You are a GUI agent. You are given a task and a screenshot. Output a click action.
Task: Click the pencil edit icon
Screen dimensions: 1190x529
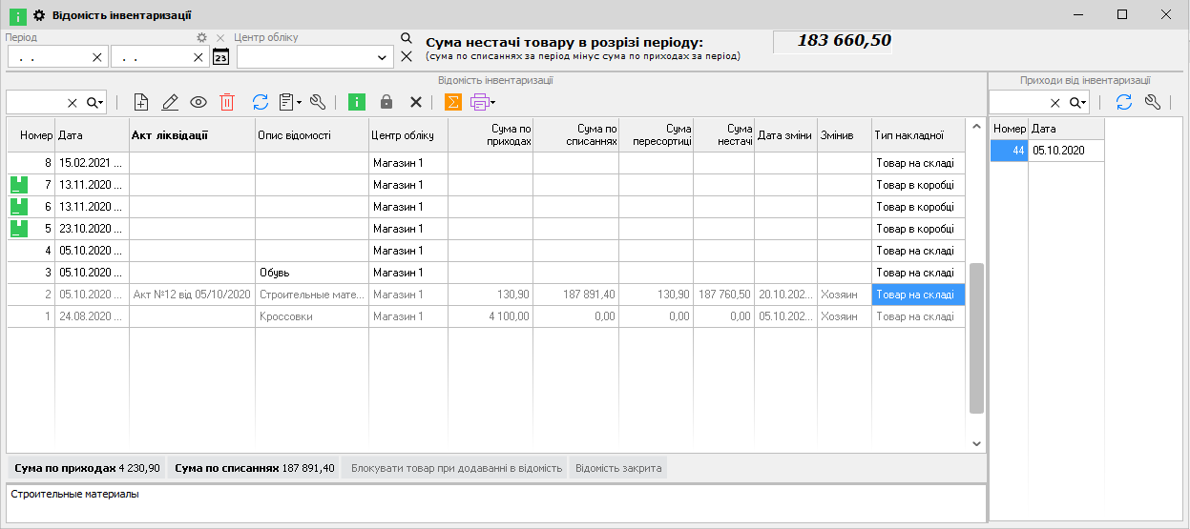[x=170, y=102]
